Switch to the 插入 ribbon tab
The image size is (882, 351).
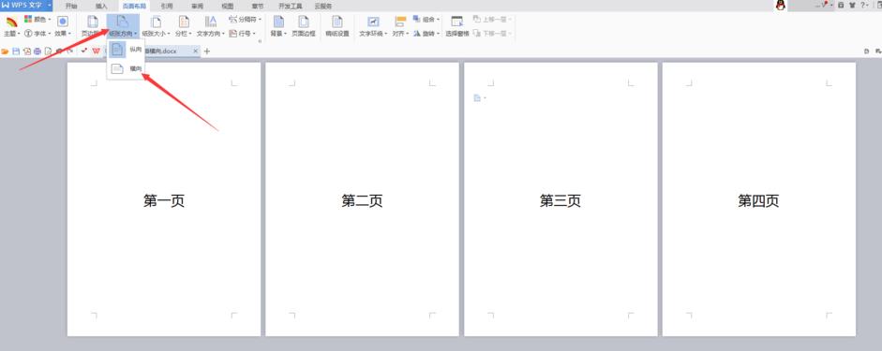[101, 7]
